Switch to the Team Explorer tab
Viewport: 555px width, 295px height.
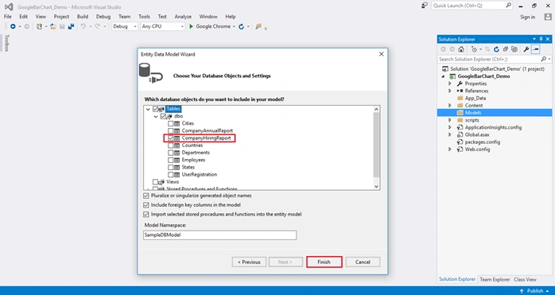tap(495, 279)
